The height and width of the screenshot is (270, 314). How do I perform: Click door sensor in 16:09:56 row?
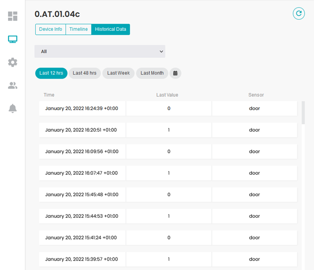tap(255, 152)
